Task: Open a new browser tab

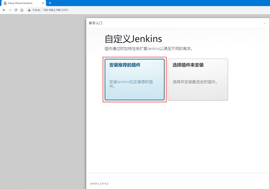Action: 50,3
